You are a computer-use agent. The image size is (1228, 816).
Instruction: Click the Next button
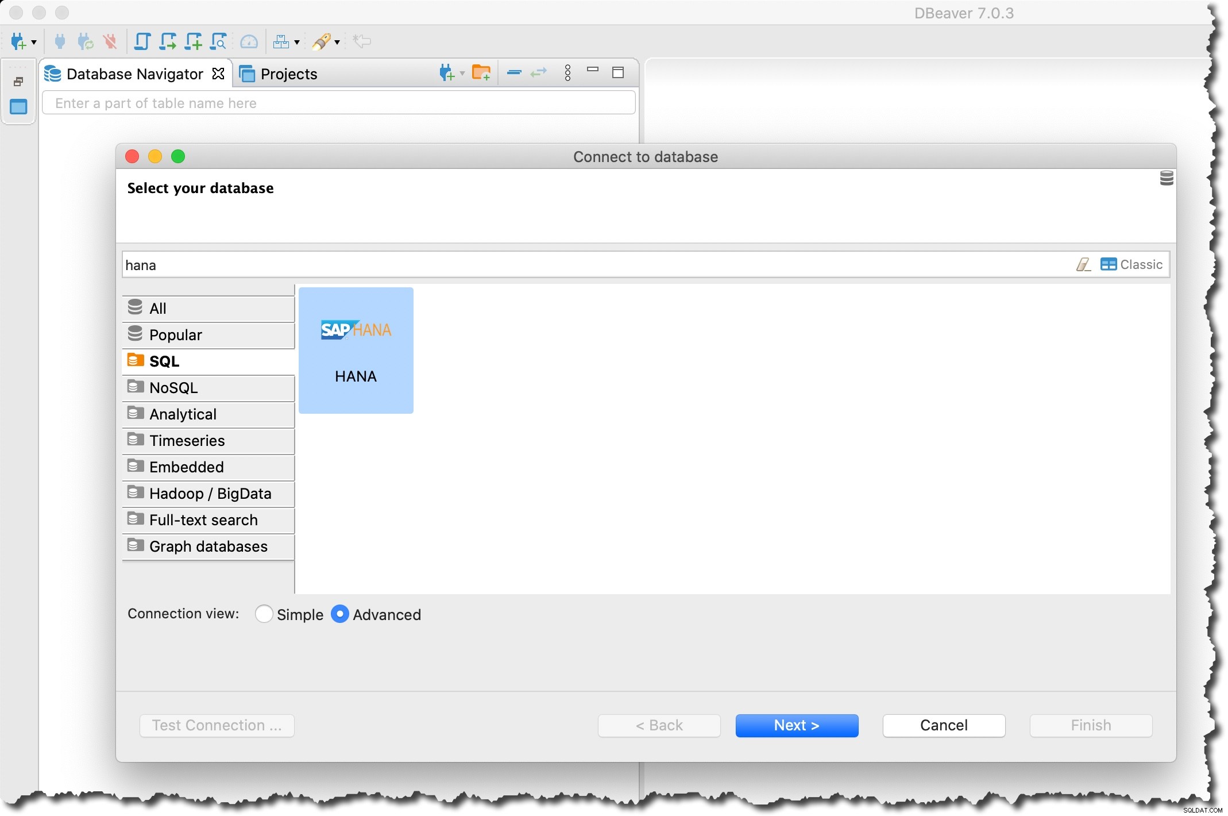(797, 726)
